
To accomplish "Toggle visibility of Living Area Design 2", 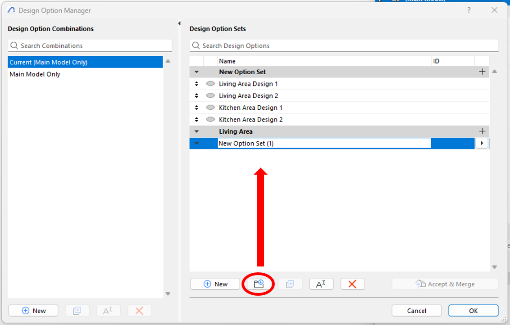I will (x=210, y=96).
